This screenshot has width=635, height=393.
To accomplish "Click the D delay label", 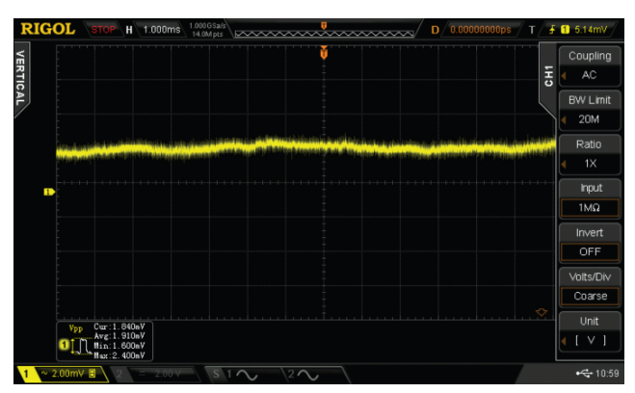I will pos(435,30).
